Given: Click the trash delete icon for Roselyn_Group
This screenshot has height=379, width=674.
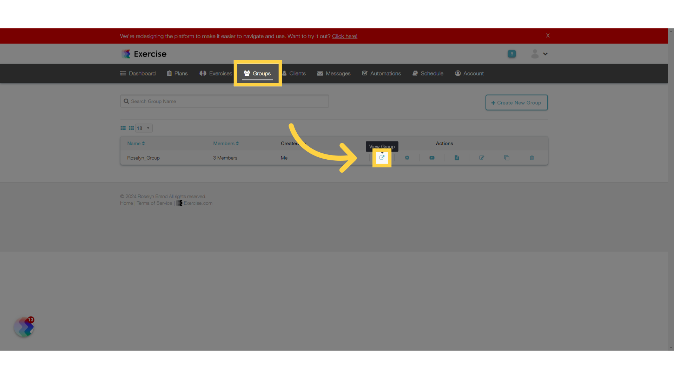Looking at the screenshot, I should 532,158.
